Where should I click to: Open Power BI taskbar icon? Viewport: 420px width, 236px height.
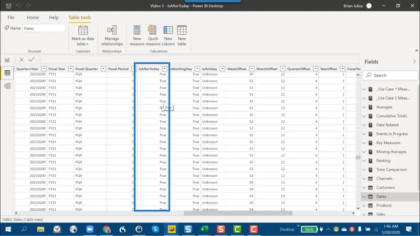click(172, 229)
